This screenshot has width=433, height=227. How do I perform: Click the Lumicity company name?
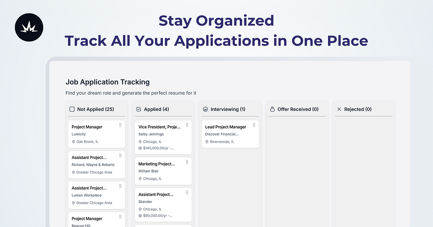(x=79, y=134)
